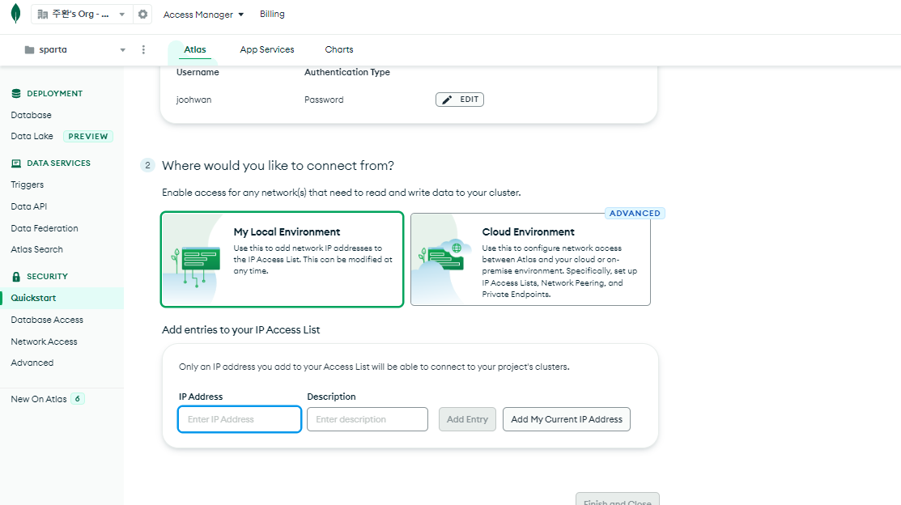This screenshot has height=505, width=901.
Task: Edit the joohwan user
Action: [x=460, y=100]
